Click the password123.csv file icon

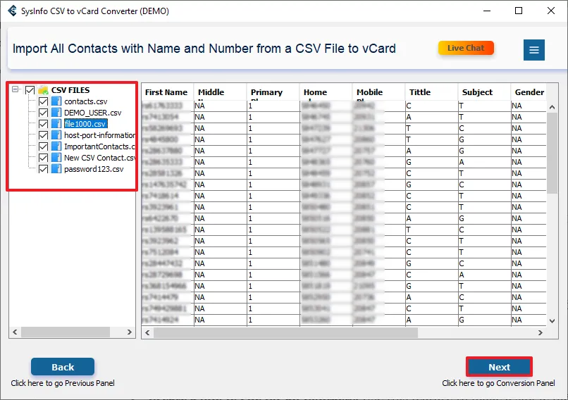56,169
